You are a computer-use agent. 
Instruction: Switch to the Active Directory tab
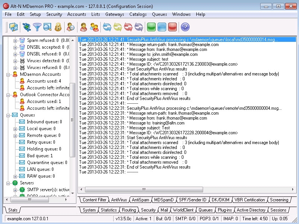(251, 210)
